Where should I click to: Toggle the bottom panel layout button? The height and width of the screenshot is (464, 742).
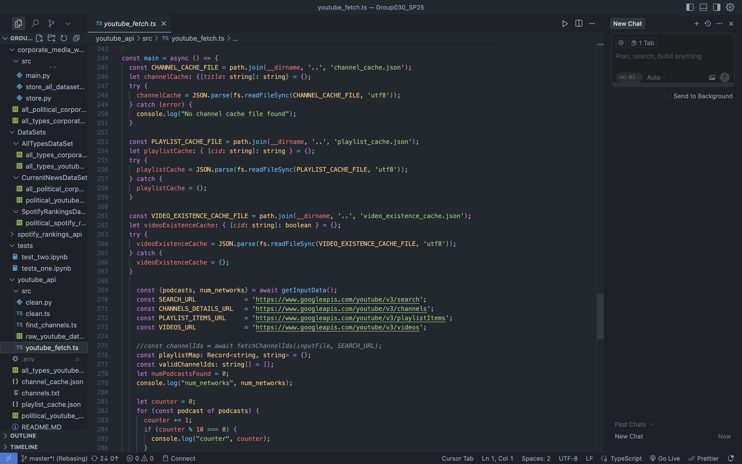[703, 7]
